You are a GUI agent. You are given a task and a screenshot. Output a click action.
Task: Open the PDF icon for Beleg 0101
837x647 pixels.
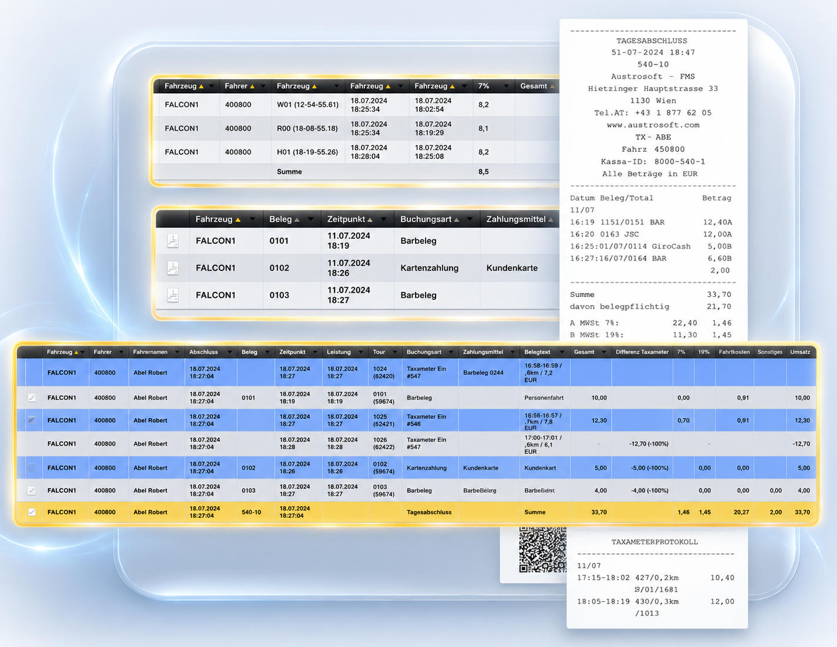tap(173, 240)
